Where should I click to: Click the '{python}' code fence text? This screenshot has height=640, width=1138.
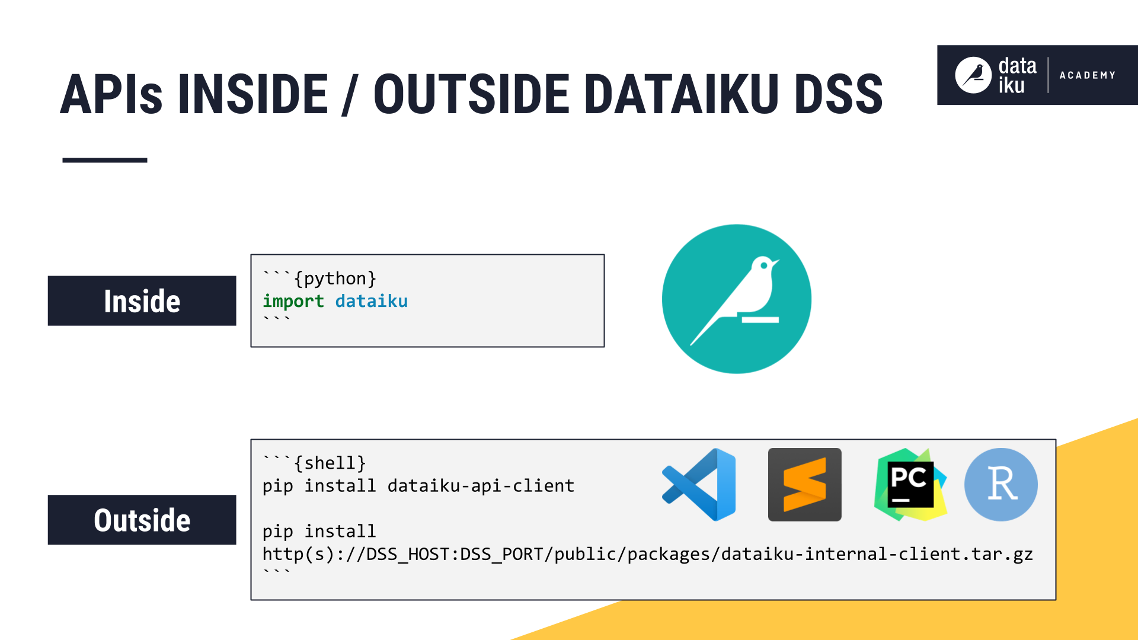coord(335,279)
